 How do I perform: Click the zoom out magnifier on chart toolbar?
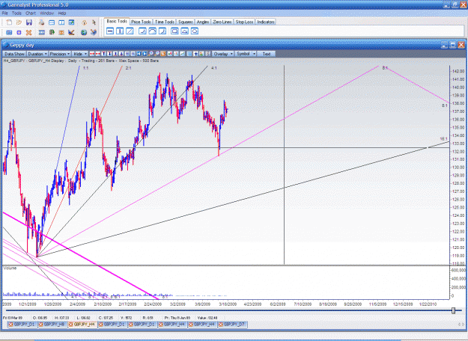[157, 54]
